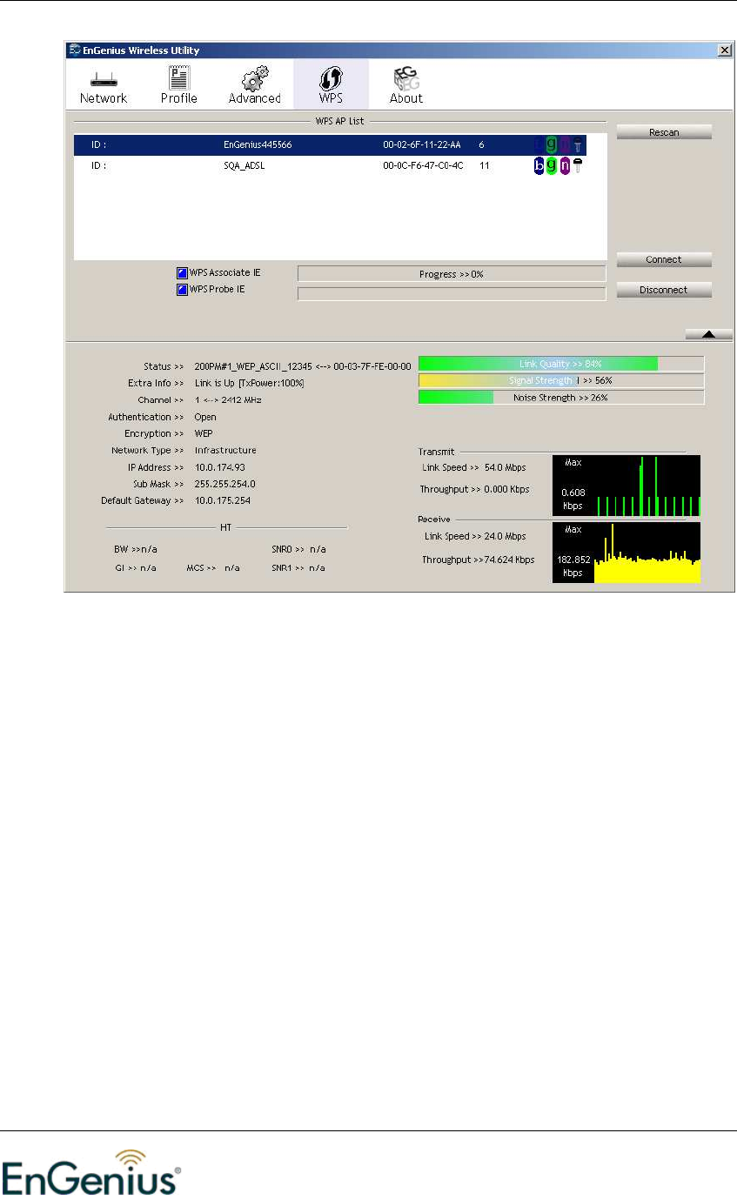Image resolution: width=737 pixels, height=1200 pixels.
Task: Click MAC address 00-0C-F6-47-C0-4C
Action: click(423, 165)
